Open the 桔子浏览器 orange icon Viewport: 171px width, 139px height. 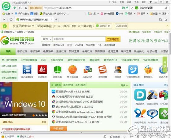pyautogui.click(x=72, y=69)
